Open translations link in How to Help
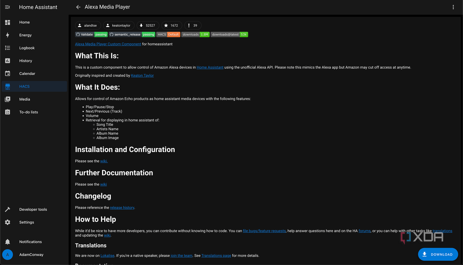Image resolution: width=463 pixels, height=265 pixels. [442, 231]
